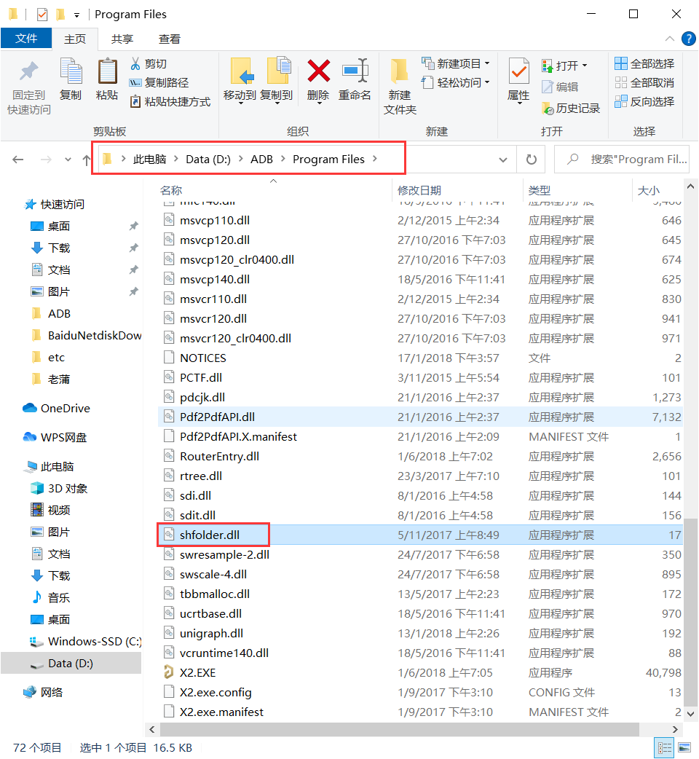Image resolution: width=699 pixels, height=759 pixels.
Task: Switch to large thumbnails view
Action: tap(684, 747)
